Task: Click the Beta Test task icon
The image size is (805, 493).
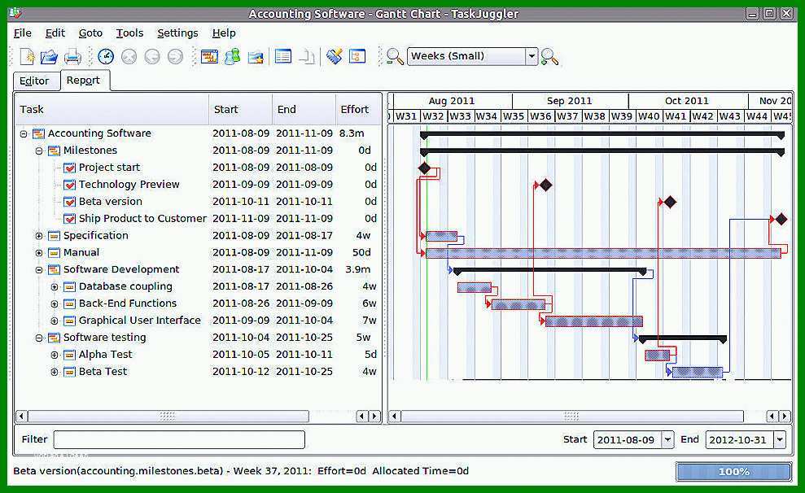Action: (69, 372)
